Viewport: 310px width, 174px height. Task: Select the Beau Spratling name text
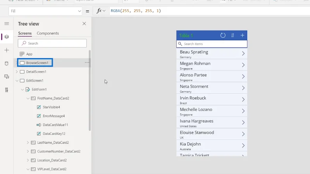194,52
